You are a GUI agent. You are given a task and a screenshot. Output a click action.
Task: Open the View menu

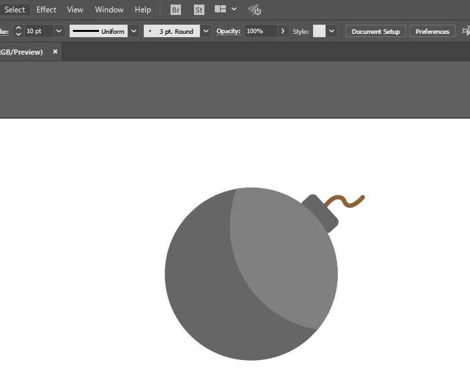pyautogui.click(x=75, y=10)
